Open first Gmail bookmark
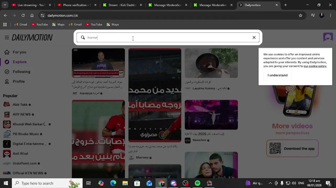 point(21,25)
